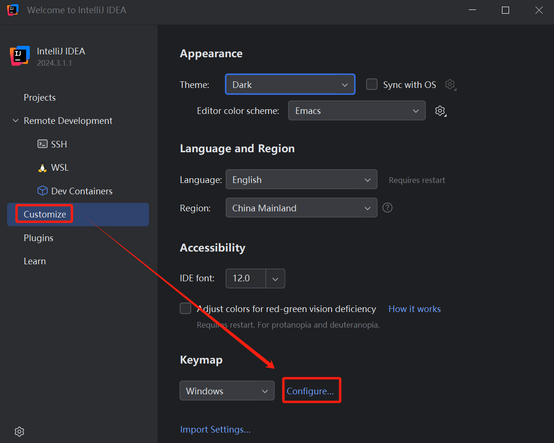Open the How it works link
Image resolution: width=554 pixels, height=443 pixels.
point(414,309)
